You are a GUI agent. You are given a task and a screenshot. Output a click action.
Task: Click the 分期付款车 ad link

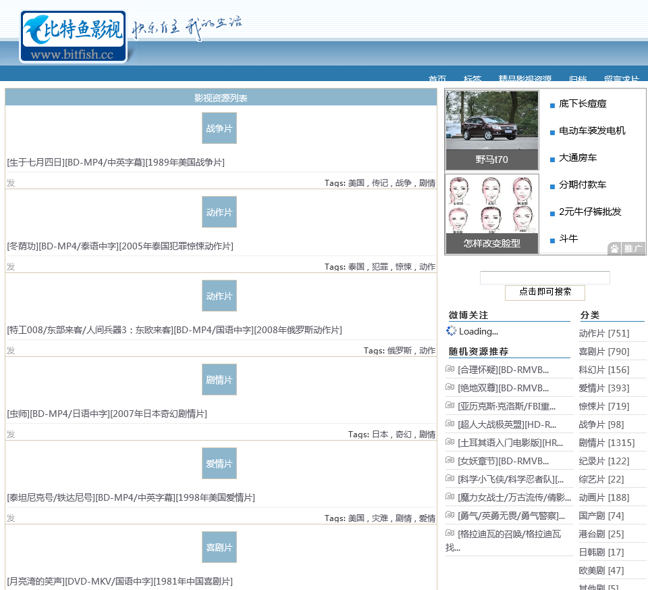tap(583, 185)
